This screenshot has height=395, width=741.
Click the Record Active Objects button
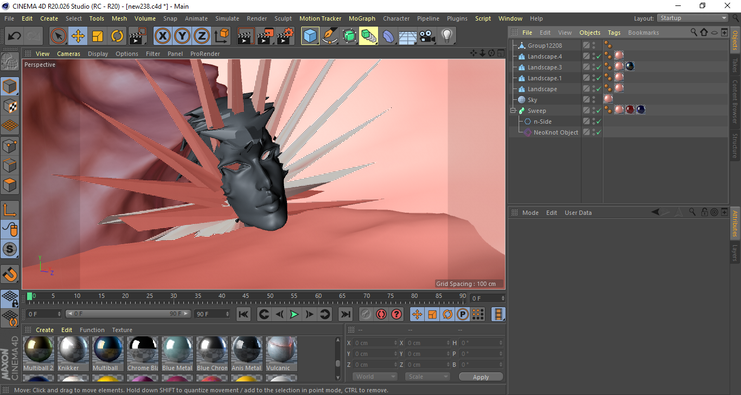click(366, 314)
